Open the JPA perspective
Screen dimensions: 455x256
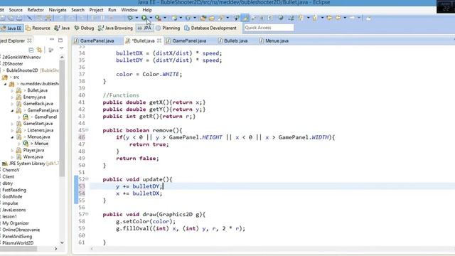pyautogui.click(x=144, y=28)
